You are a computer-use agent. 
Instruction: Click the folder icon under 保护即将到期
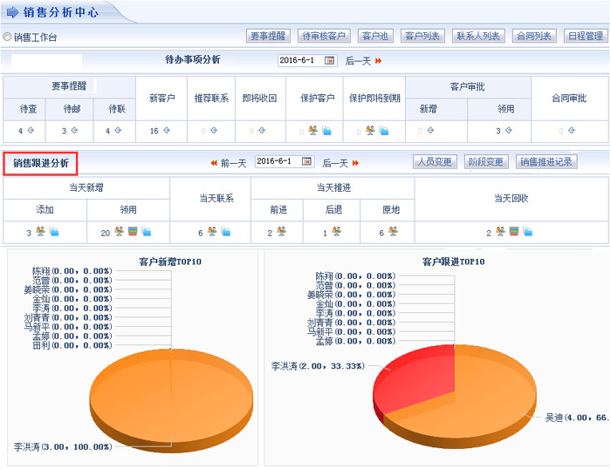coord(384,131)
